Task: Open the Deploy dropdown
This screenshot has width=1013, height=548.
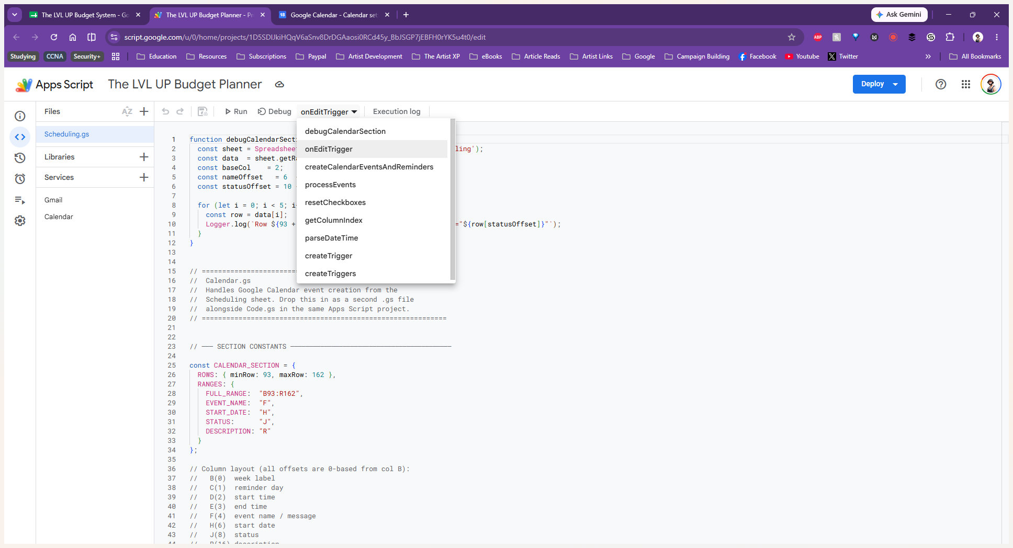Action: click(x=895, y=84)
